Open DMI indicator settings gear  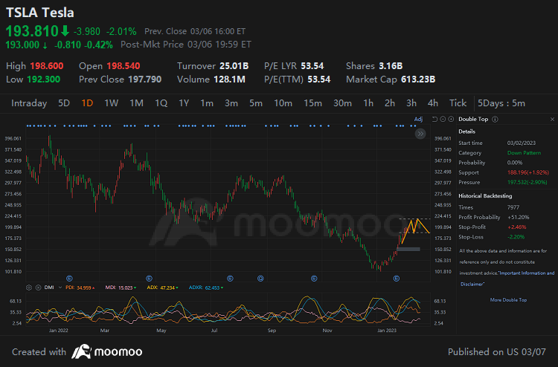(x=29, y=288)
